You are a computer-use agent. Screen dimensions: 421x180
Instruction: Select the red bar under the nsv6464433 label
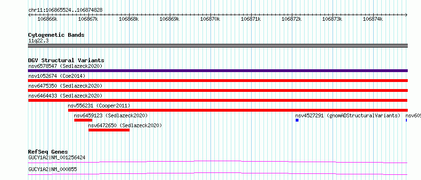218,100
